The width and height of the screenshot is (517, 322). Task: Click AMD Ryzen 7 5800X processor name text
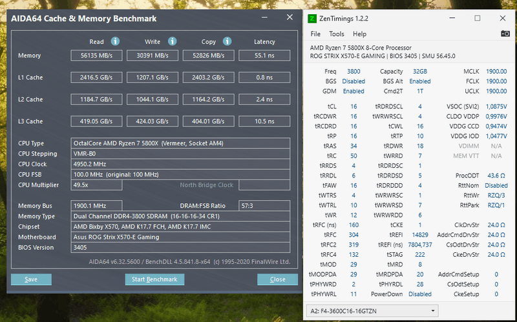361,48
